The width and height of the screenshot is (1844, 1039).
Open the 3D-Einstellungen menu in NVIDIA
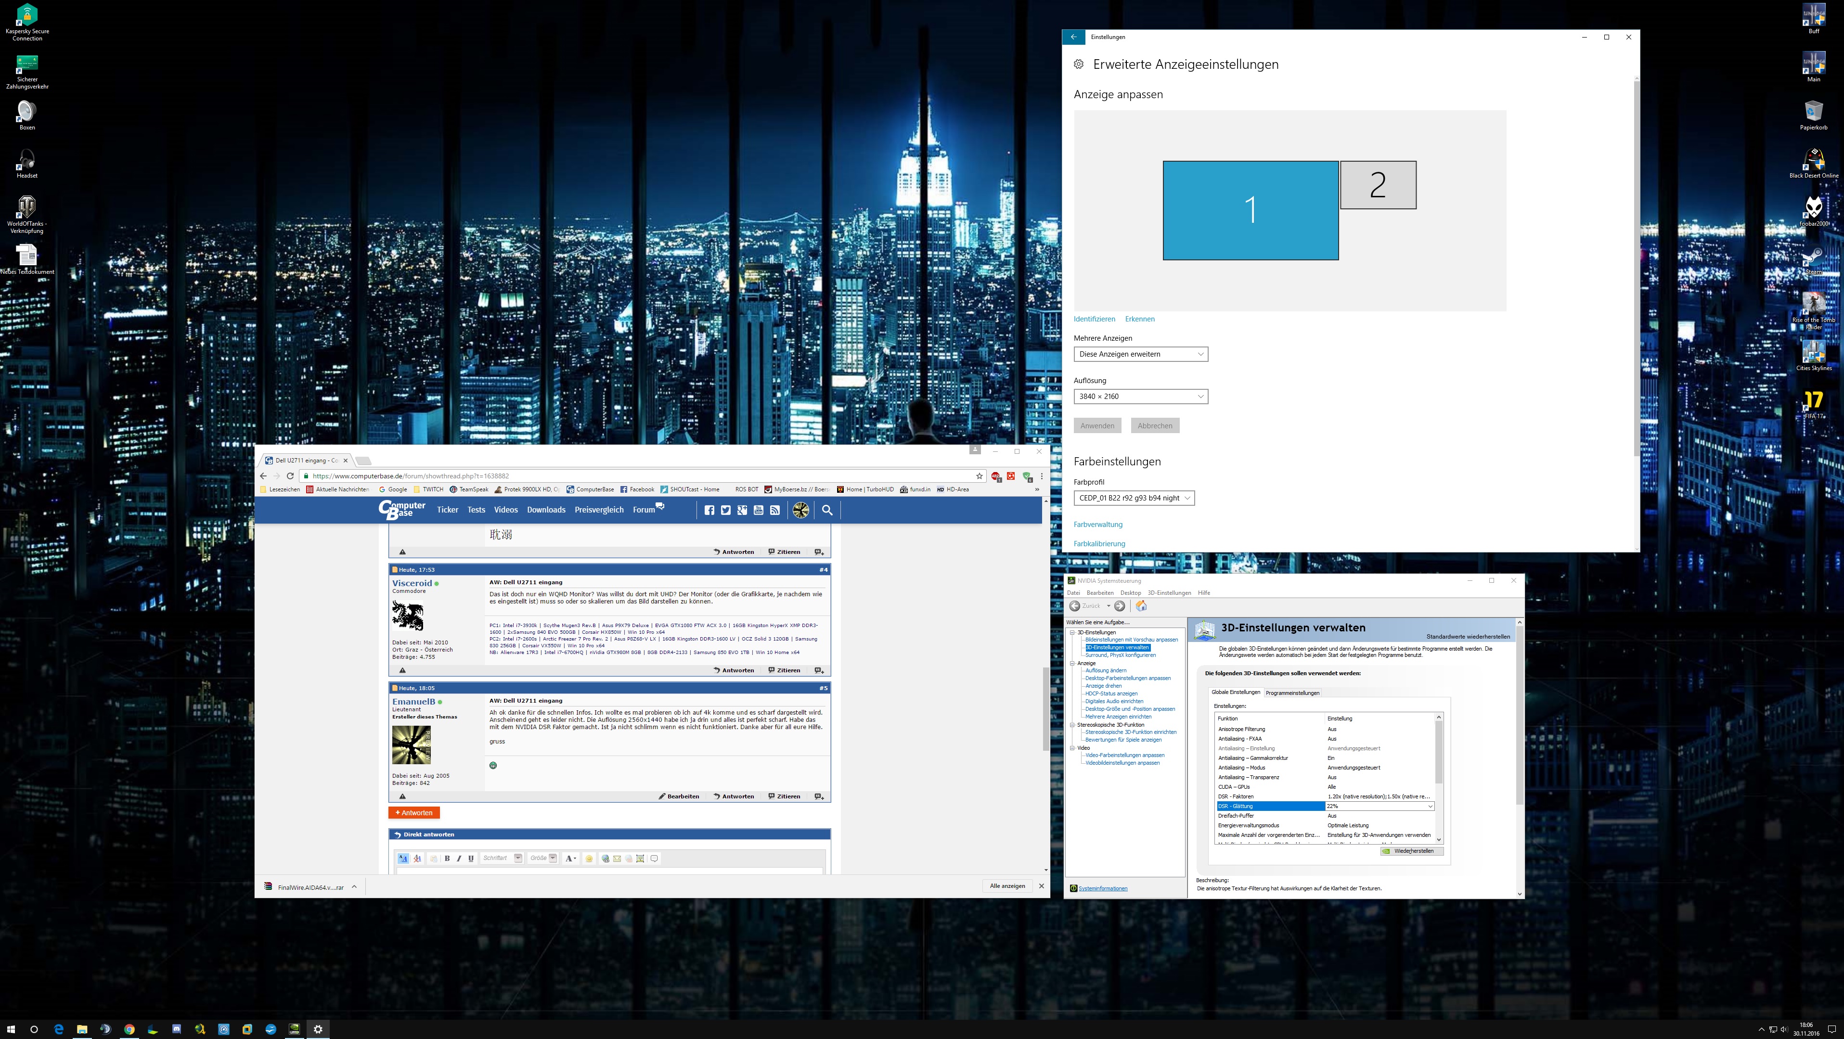1169,593
